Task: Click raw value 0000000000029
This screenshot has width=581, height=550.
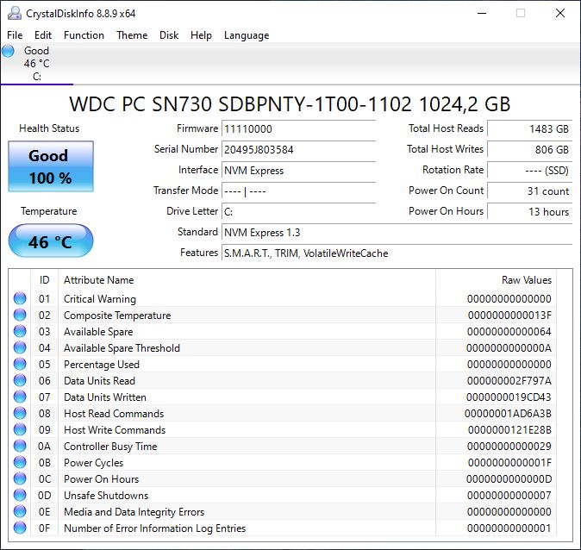Action: click(509, 447)
